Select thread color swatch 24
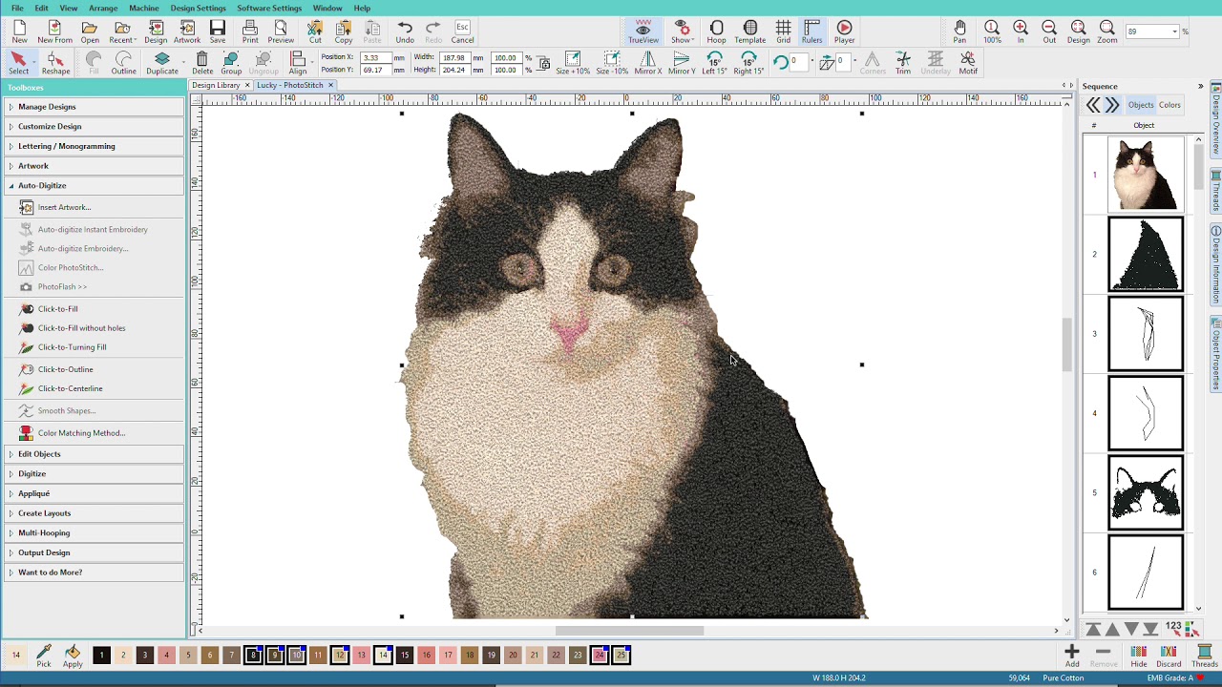Screen dimensions: 1222x687 click(599, 655)
